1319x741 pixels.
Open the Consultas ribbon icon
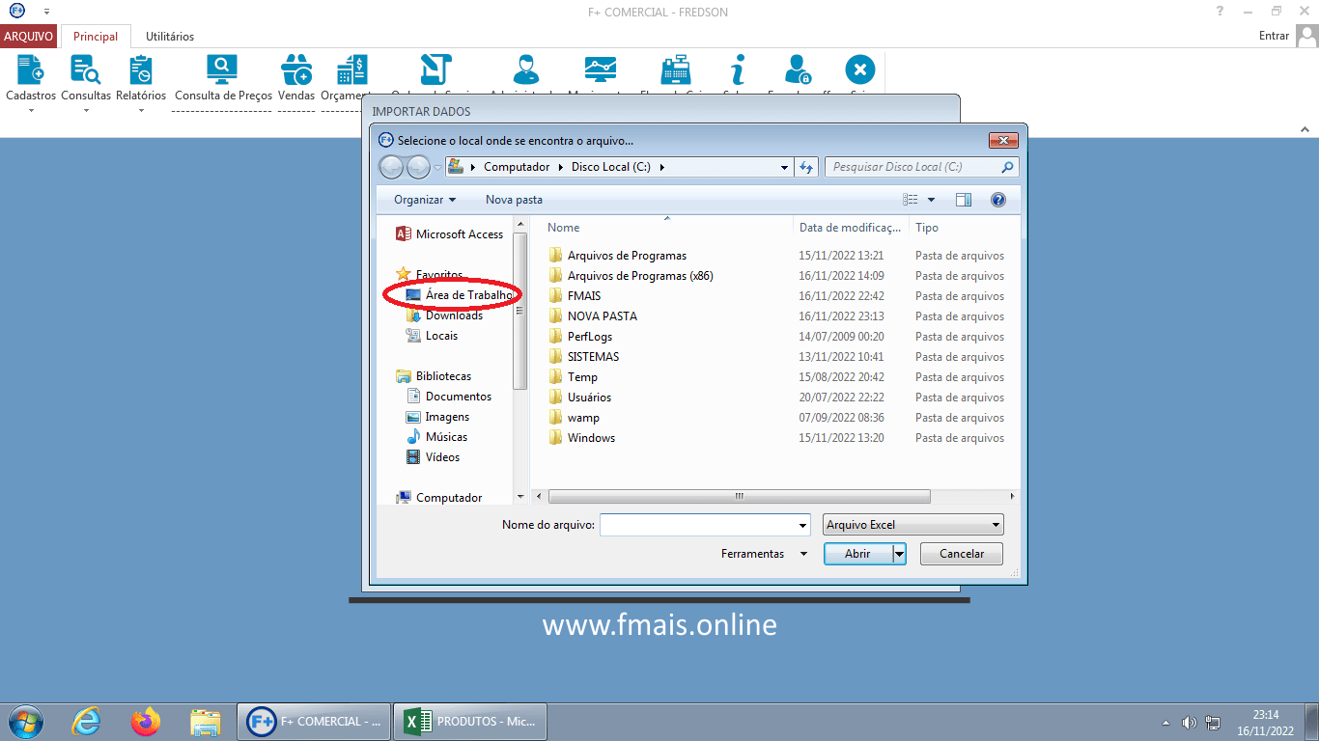[x=86, y=70]
